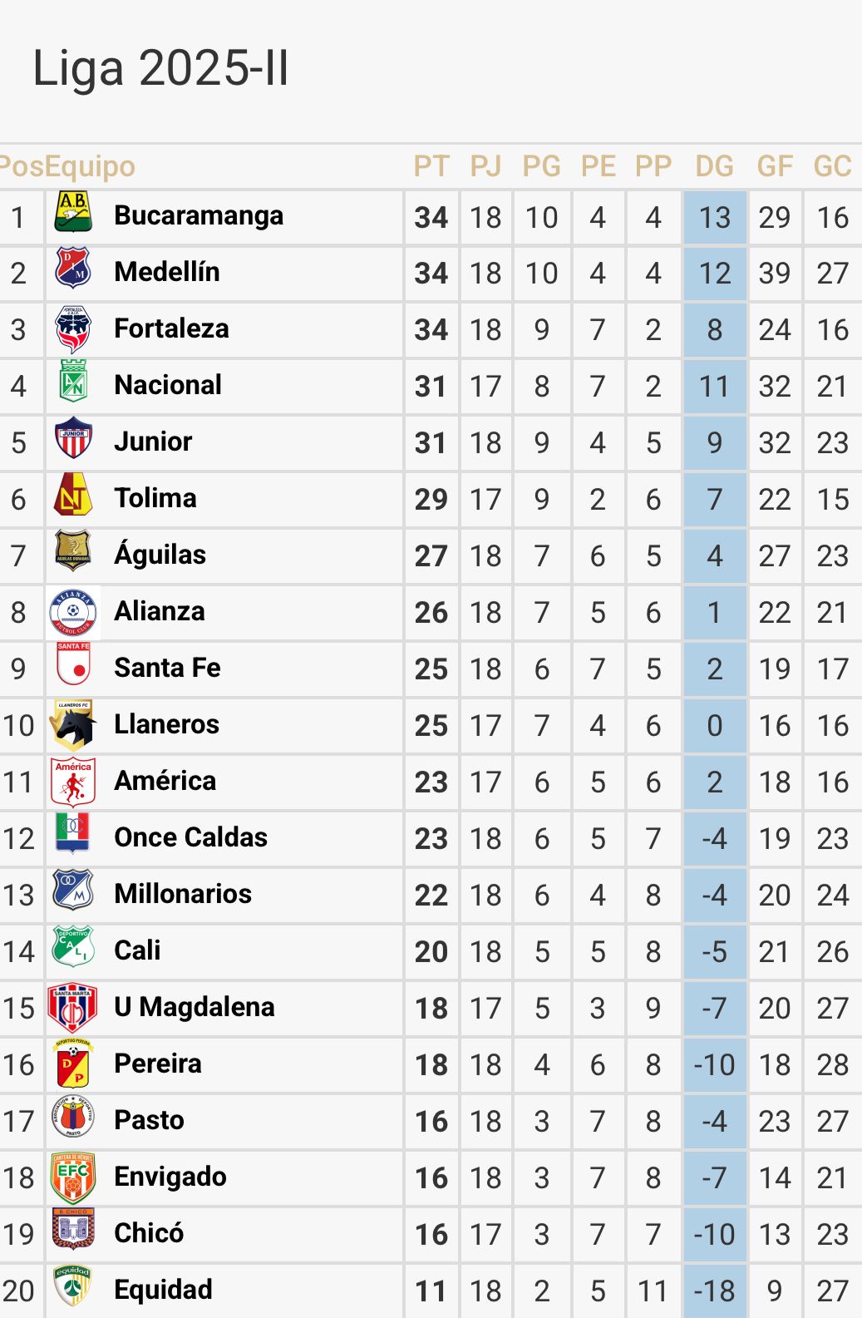
Task: Click the PJ column header
Action: pyautogui.click(x=485, y=166)
